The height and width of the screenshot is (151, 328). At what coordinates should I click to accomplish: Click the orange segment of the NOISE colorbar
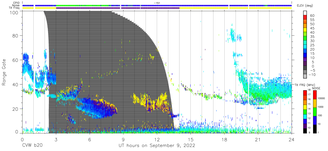314,103
